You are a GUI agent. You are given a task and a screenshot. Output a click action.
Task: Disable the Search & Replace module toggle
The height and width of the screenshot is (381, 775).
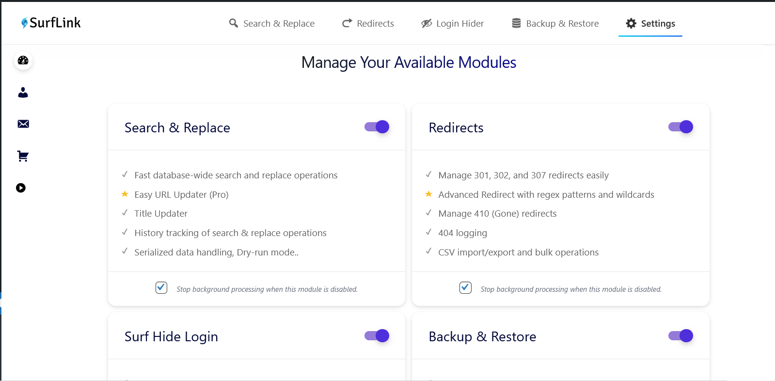(x=377, y=127)
